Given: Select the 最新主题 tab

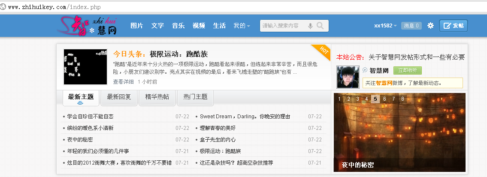Looking at the screenshot, I should [81, 97].
